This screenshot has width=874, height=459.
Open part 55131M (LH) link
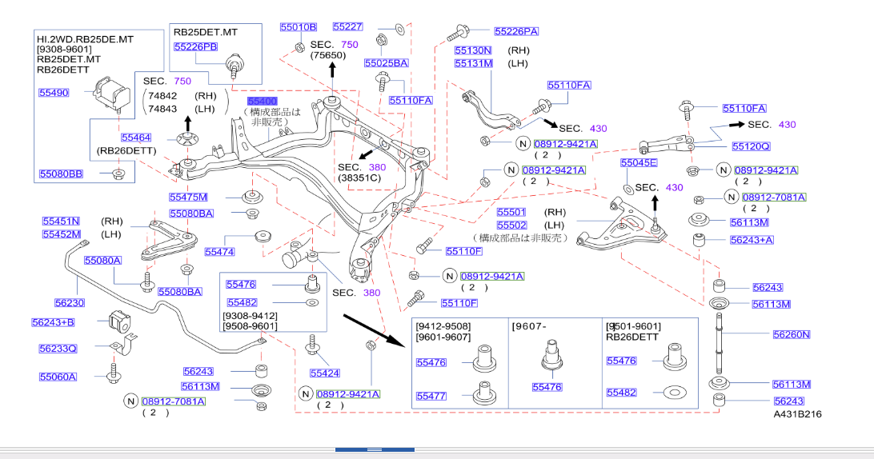(474, 63)
